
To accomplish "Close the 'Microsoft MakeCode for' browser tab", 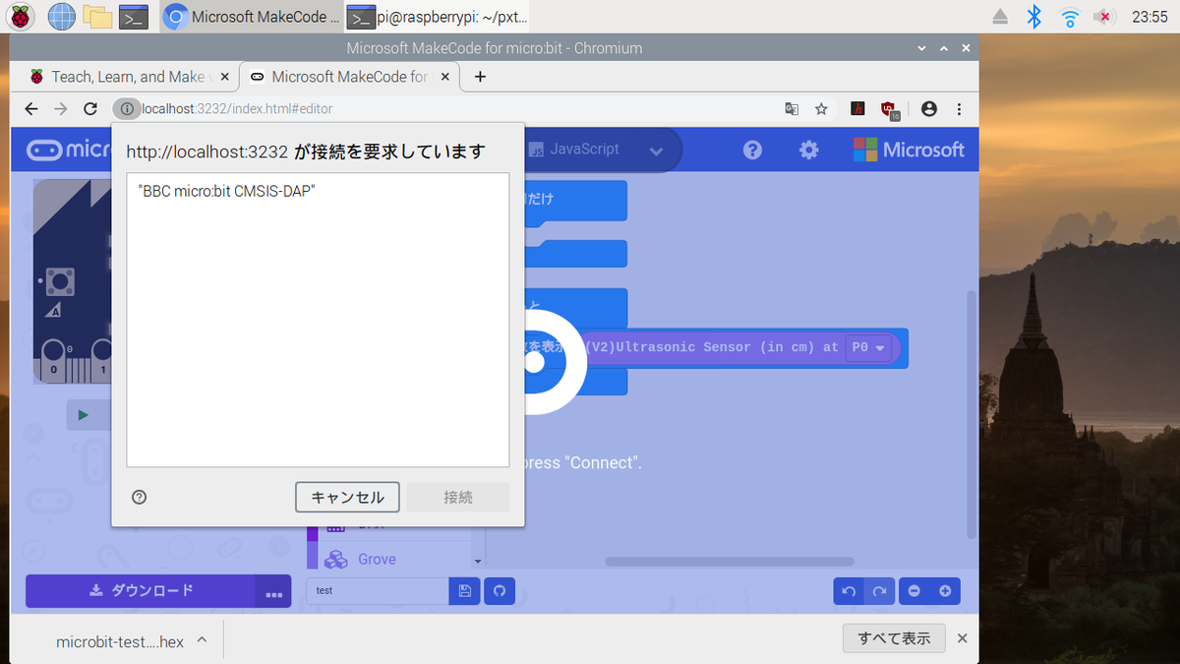I will (x=443, y=77).
